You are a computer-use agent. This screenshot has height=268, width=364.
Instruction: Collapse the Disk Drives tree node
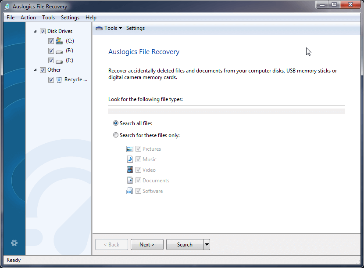[36, 31]
